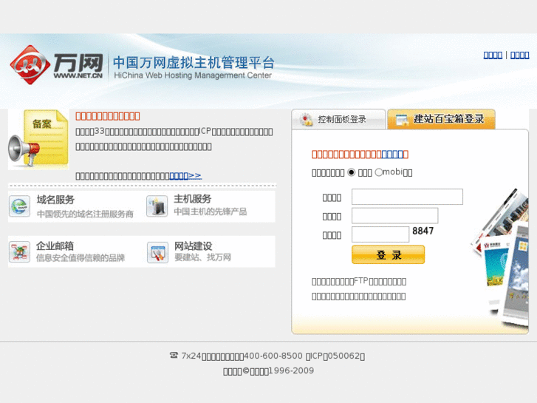
Task: Click 中国主机的先锋产品 text
Action: [x=211, y=211]
